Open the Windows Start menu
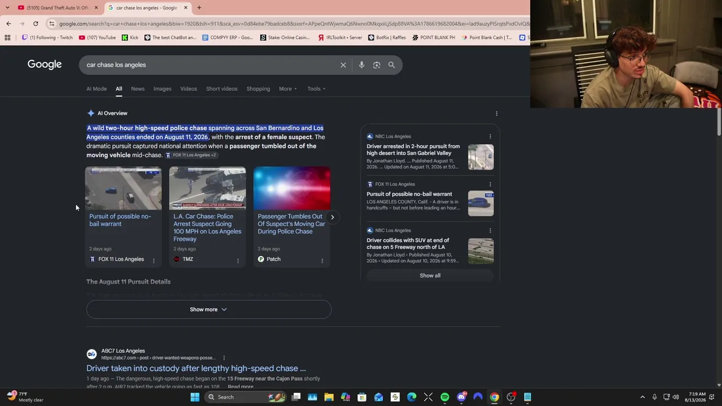 195,397
